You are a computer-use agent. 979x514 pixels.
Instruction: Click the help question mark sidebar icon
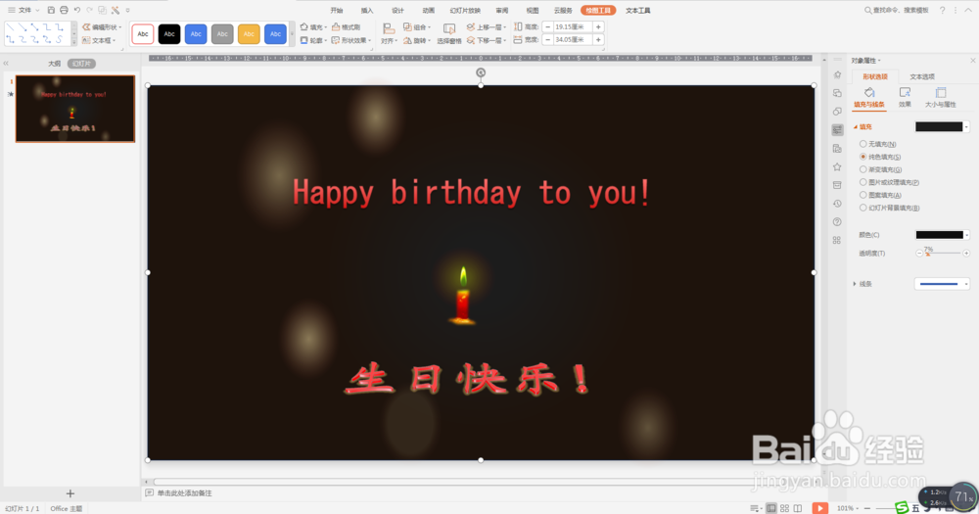[x=837, y=221]
